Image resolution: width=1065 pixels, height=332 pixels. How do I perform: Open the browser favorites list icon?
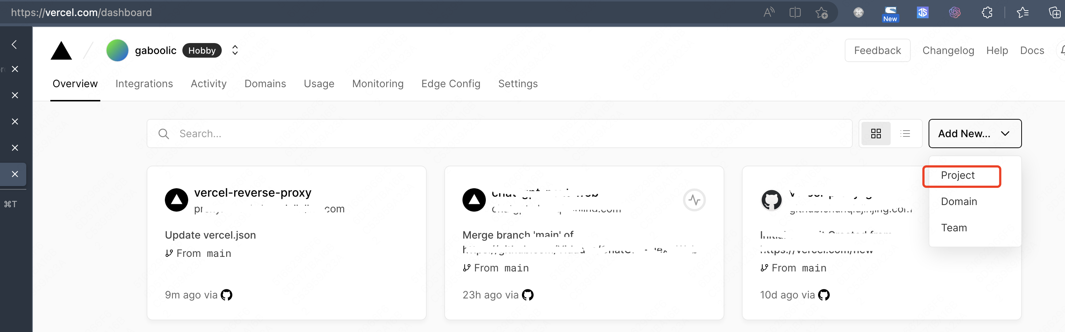[x=1022, y=12]
